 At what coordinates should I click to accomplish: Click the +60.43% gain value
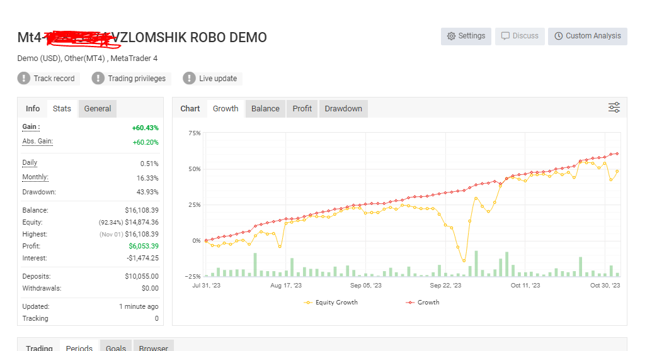[x=145, y=128]
